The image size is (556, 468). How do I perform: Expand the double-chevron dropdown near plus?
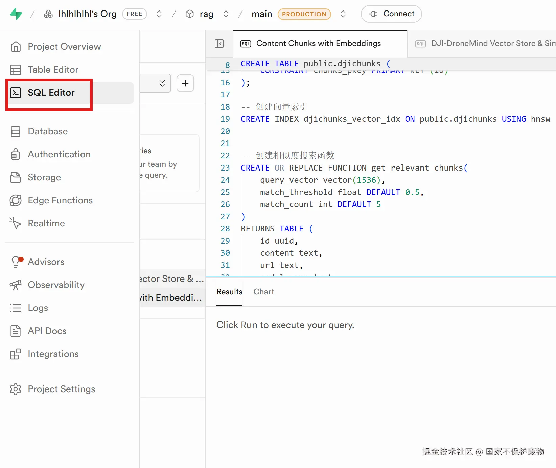point(162,83)
